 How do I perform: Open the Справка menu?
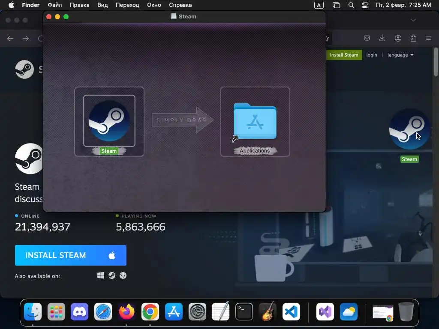[x=180, y=5]
